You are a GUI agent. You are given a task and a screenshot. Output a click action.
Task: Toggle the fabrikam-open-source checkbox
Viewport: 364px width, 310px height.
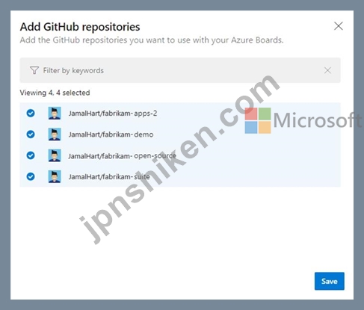[x=31, y=155]
